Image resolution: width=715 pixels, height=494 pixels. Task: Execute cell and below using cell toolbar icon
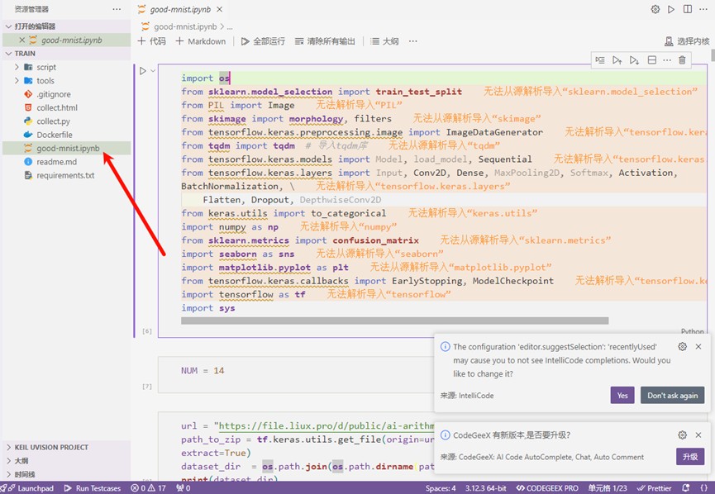point(634,60)
